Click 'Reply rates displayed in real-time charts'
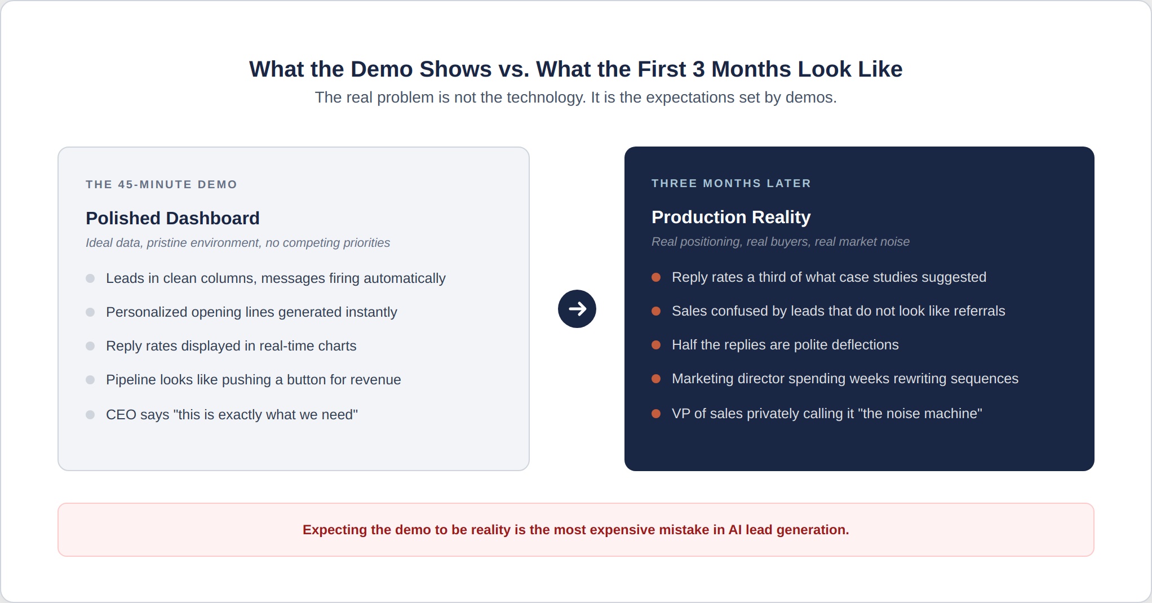Image resolution: width=1152 pixels, height=603 pixels. point(231,346)
